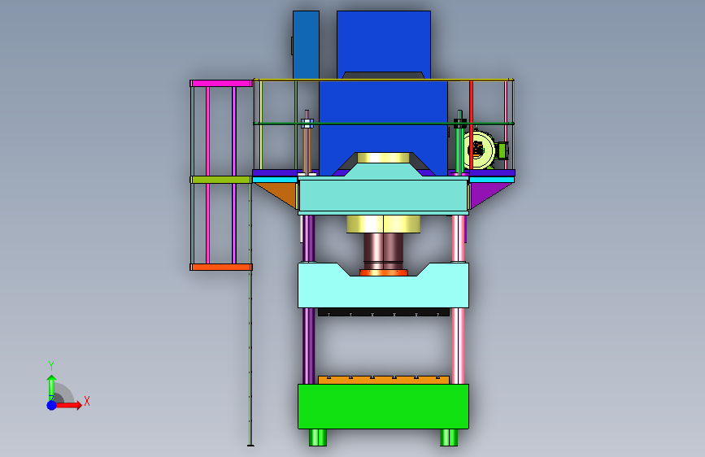
Task: Select the orange bottom rung of the ladder
Action: (220, 268)
